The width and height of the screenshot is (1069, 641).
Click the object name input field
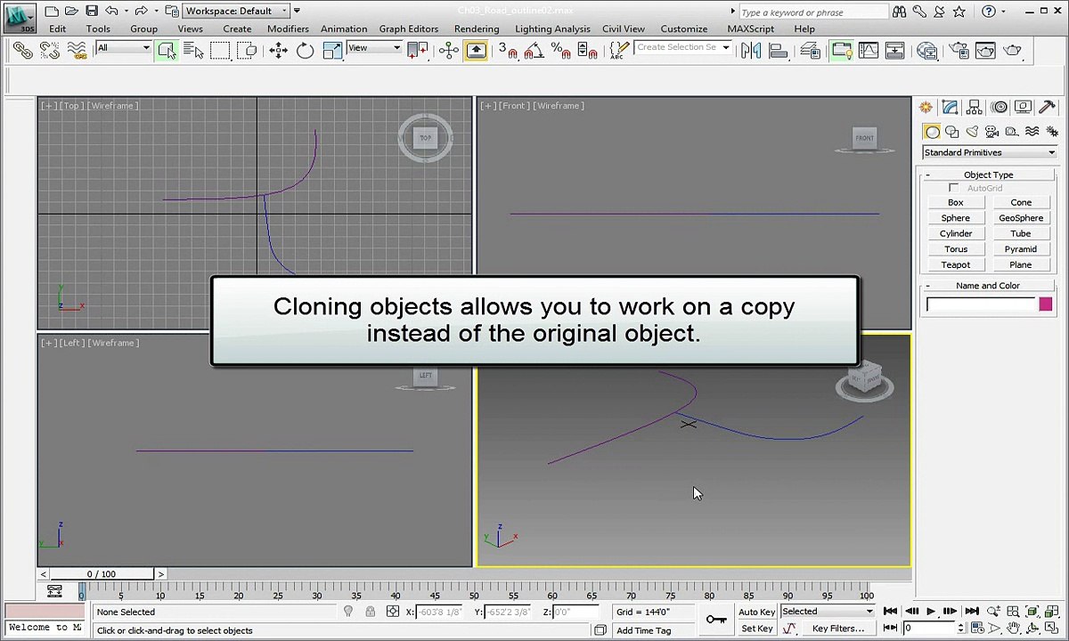coord(982,304)
